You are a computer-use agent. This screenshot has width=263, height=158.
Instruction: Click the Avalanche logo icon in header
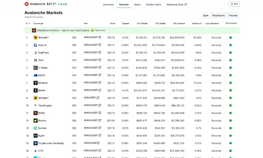point(27,4)
